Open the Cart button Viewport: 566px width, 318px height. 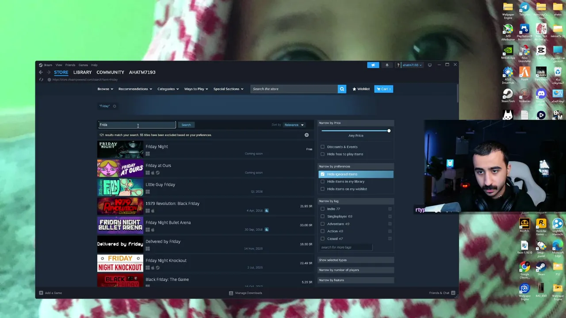click(383, 89)
